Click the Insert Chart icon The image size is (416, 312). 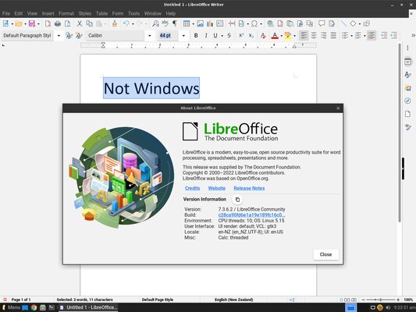[210, 23]
